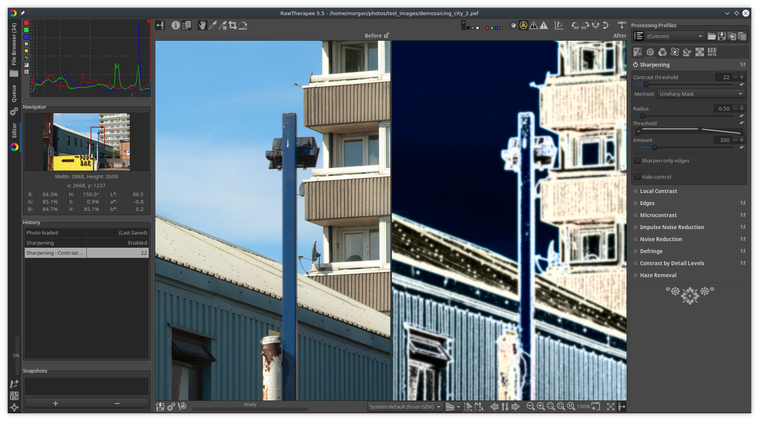
Task: Pick the spot white balance dropper
Action: click(x=213, y=26)
